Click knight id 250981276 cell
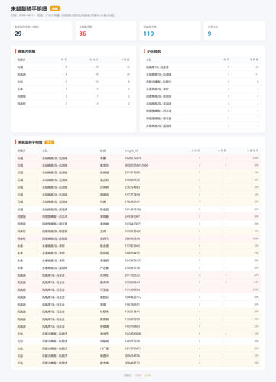 [x=132, y=268]
